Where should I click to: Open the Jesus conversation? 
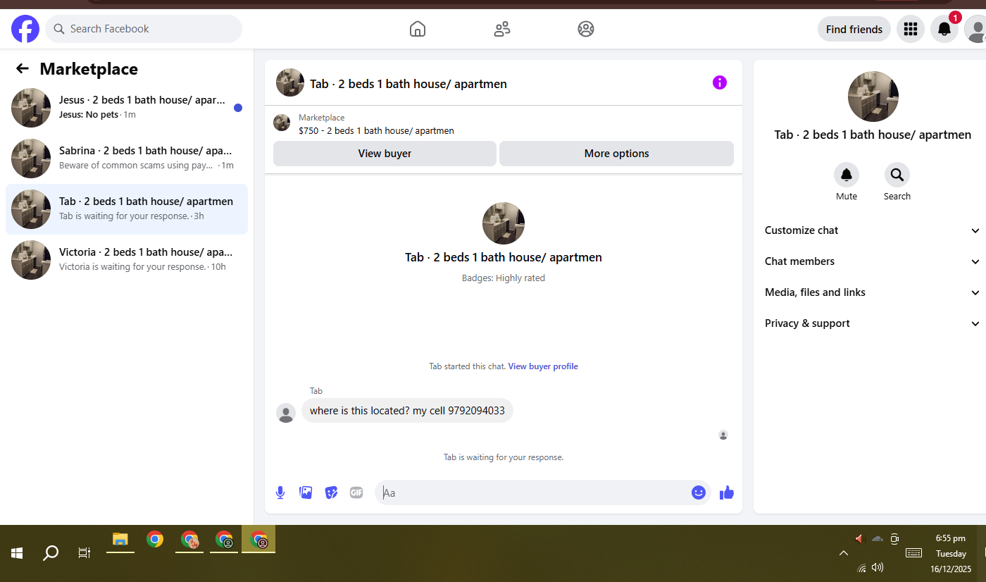coord(127,107)
